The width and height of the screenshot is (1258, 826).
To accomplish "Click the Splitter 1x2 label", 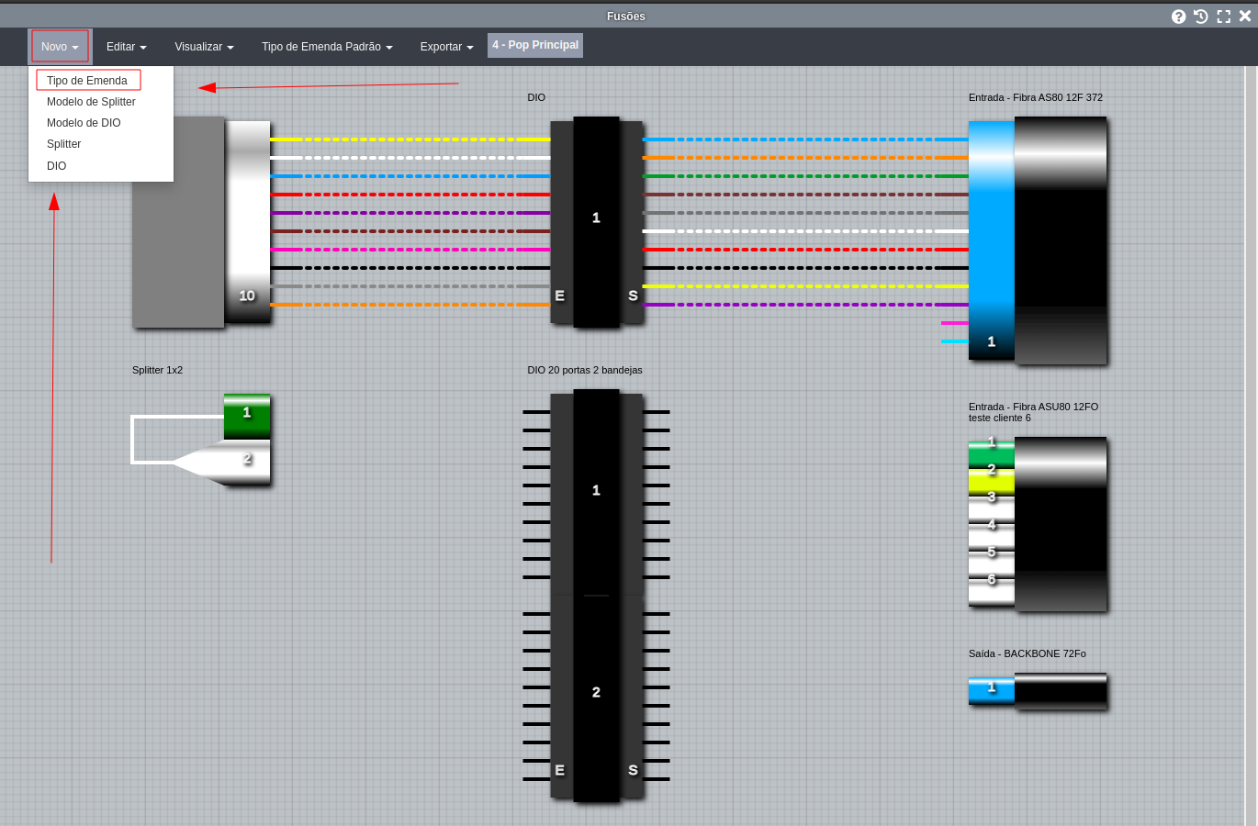I will click(x=157, y=370).
